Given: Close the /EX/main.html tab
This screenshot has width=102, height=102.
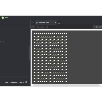Looking at the screenshot, I should click(55, 23).
